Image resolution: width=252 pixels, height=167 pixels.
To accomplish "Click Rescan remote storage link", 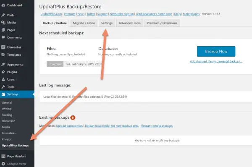I will coord(157,126).
